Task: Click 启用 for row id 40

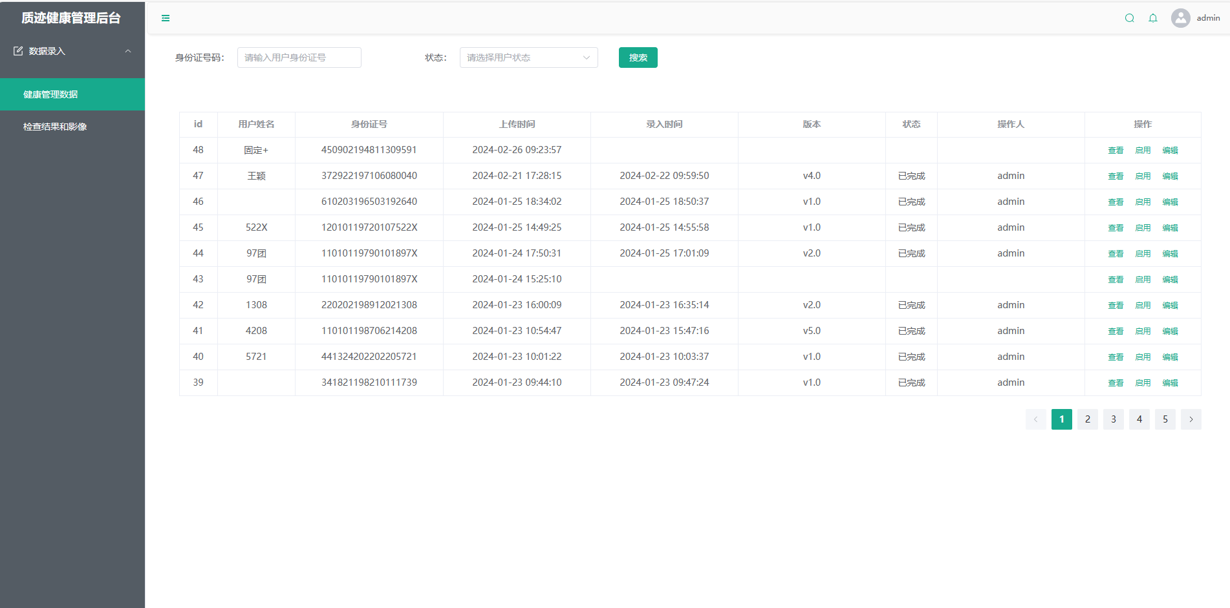Action: pyautogui.click(x=1143, y=357)
